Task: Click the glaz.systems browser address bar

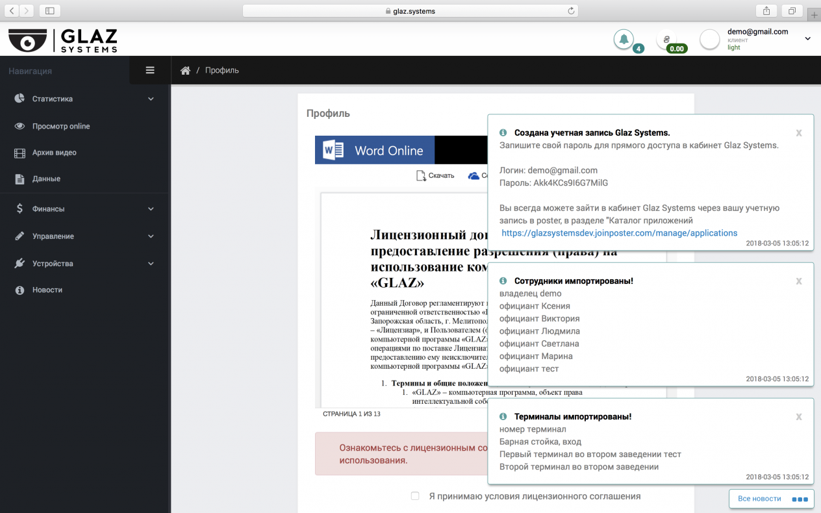Action: tap(410, 11)
